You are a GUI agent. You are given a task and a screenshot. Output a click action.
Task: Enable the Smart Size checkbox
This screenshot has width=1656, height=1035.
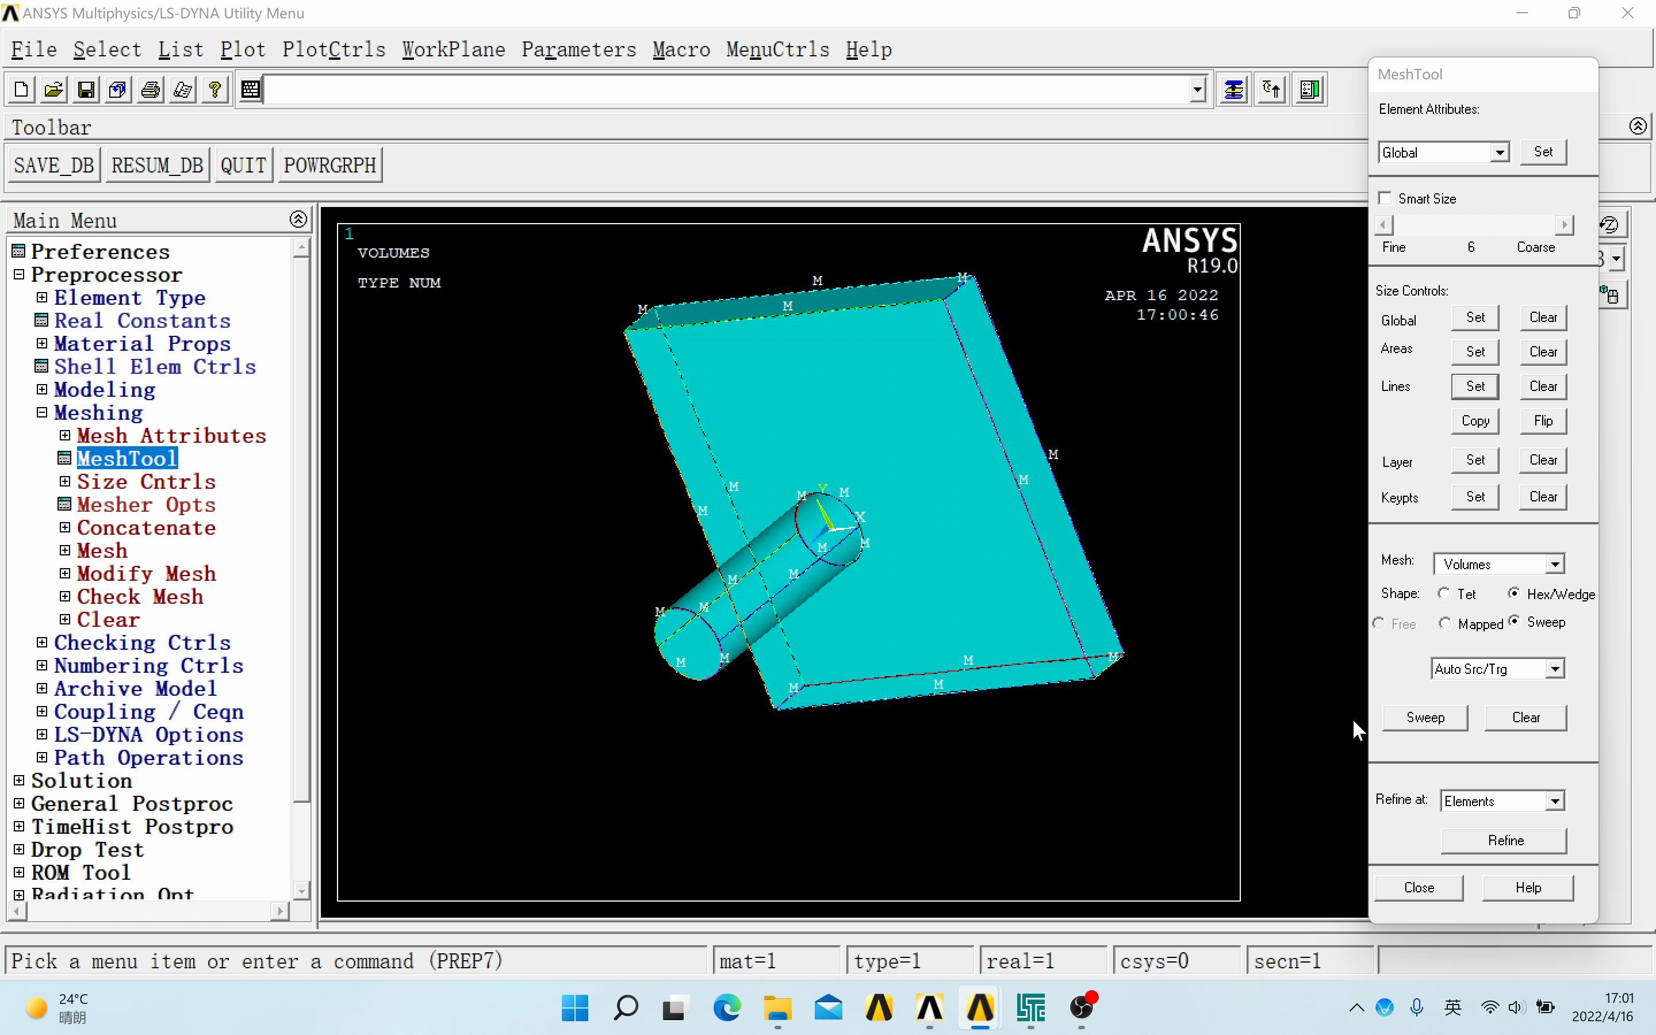tap(1385, 198)
